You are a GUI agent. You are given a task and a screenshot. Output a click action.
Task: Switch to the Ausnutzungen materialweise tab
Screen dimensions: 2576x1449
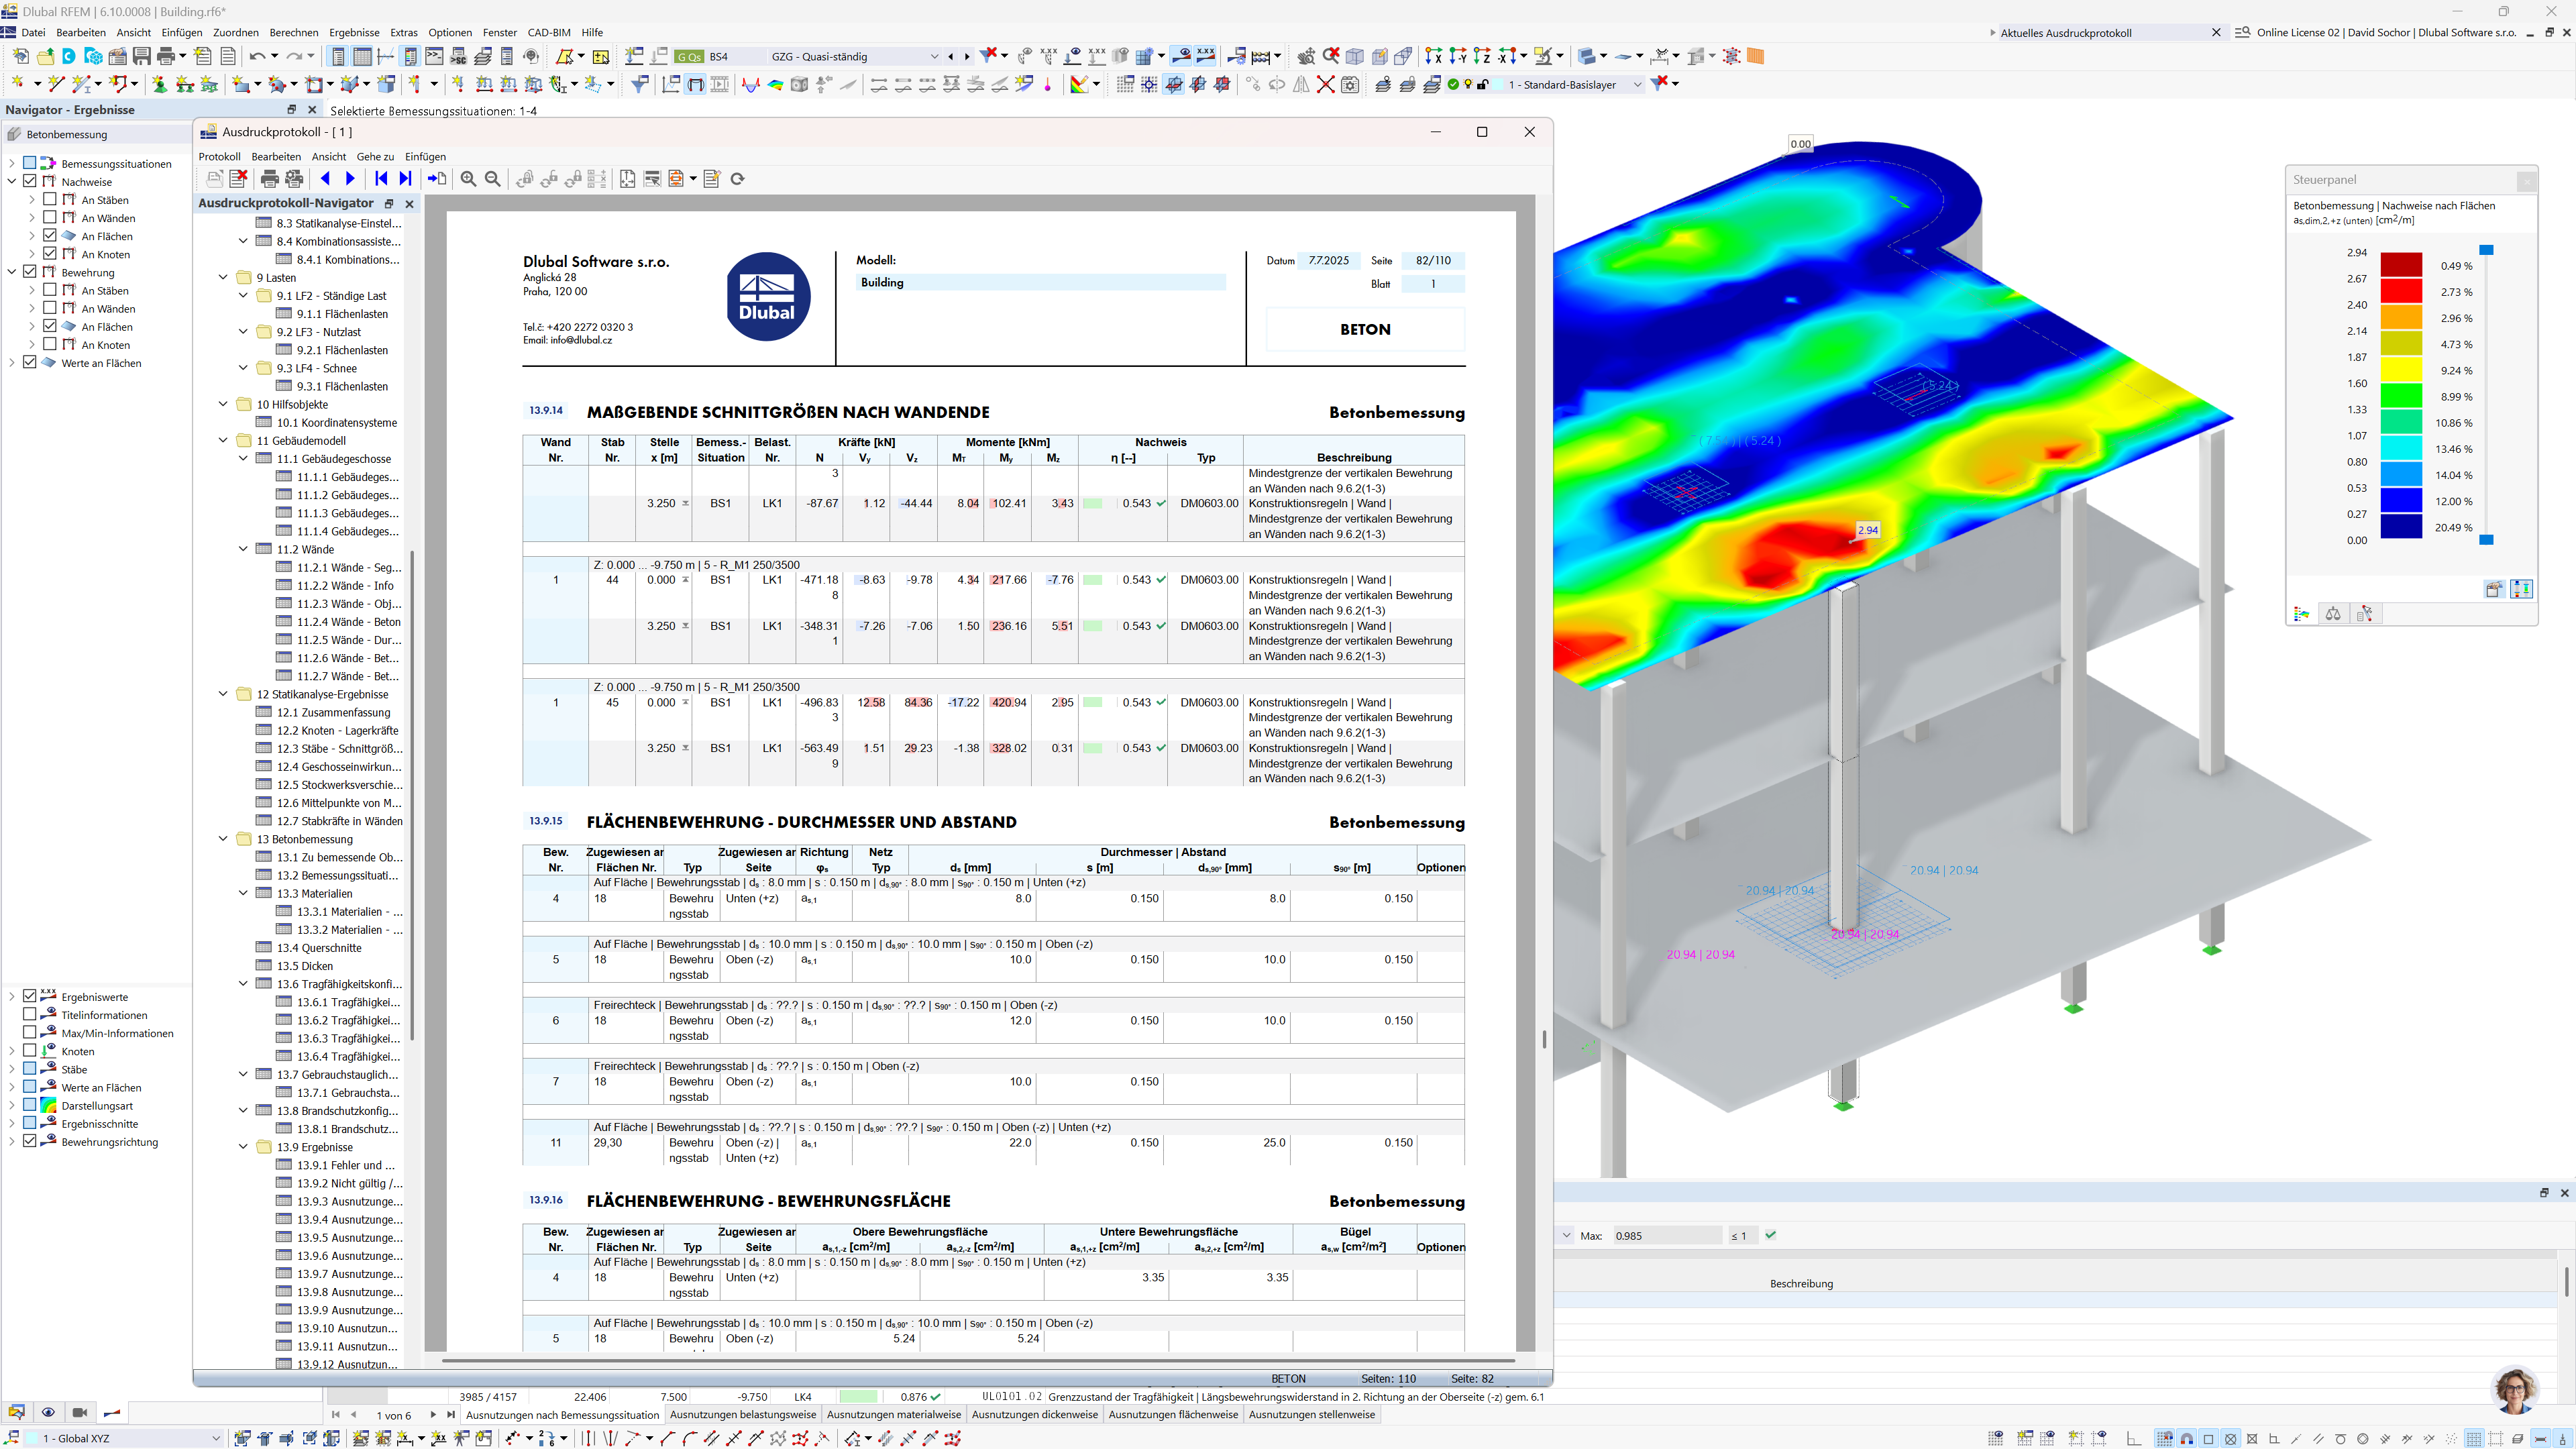click(894, 1414)
